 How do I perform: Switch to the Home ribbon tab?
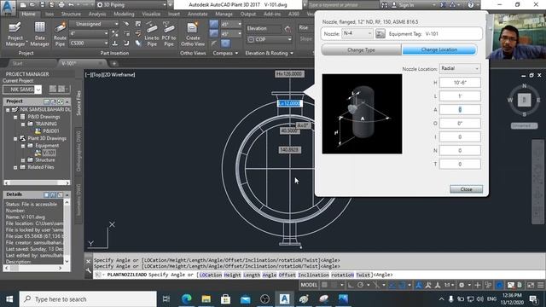pyautogui.click(x=28, y=14)
